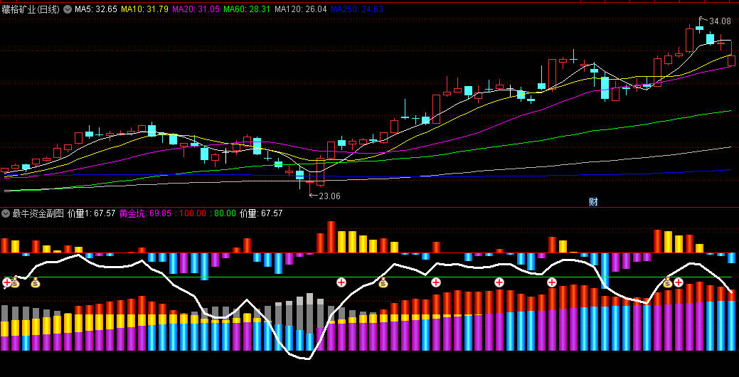Open the dropdown arrow beside 最牛资金副图
Image resolution: width=739 pixels, height=377 pixels.
tap(6, 213)
